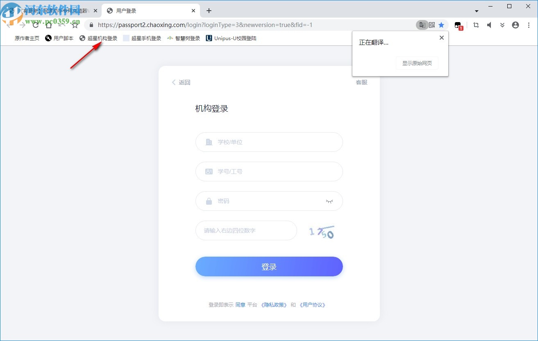Open the browser profile account icon

pos(515,25)
